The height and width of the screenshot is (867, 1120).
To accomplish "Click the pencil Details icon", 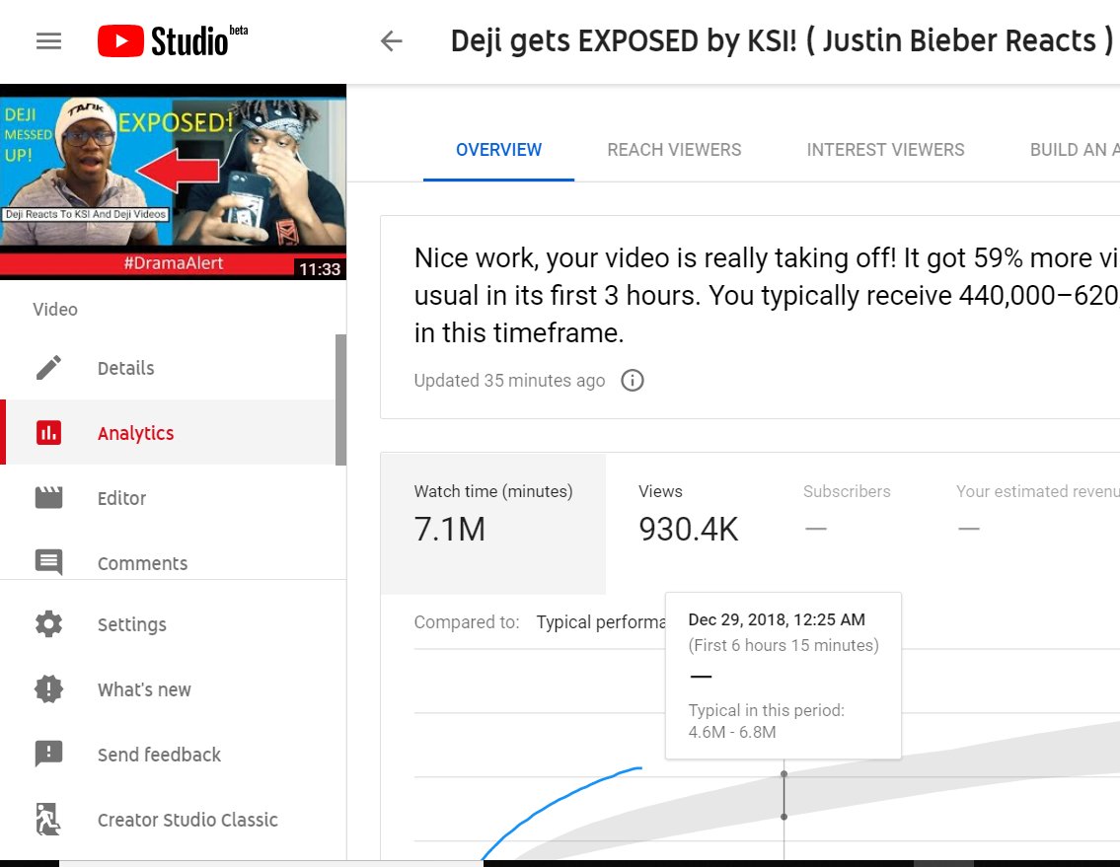I will pos(48,368).
